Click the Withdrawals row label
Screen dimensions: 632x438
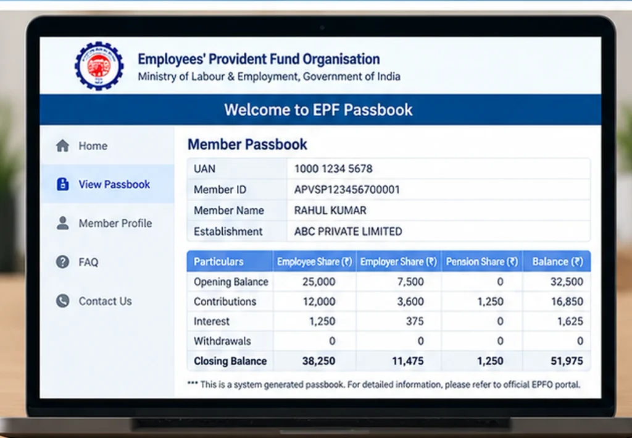(x=222, y=341)
